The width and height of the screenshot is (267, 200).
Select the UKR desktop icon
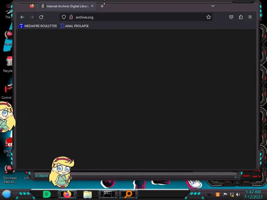27,176
